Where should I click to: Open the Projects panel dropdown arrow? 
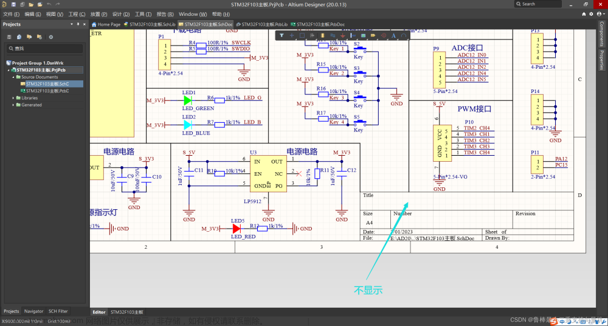coord(72,24)
